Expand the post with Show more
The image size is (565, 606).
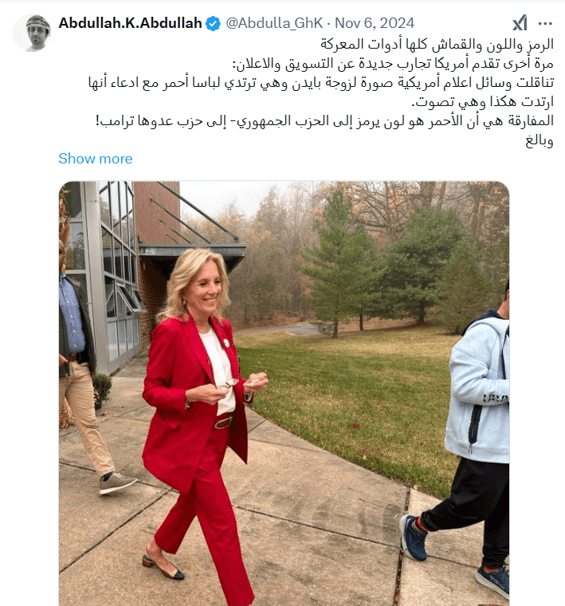(x=96, y=159)
